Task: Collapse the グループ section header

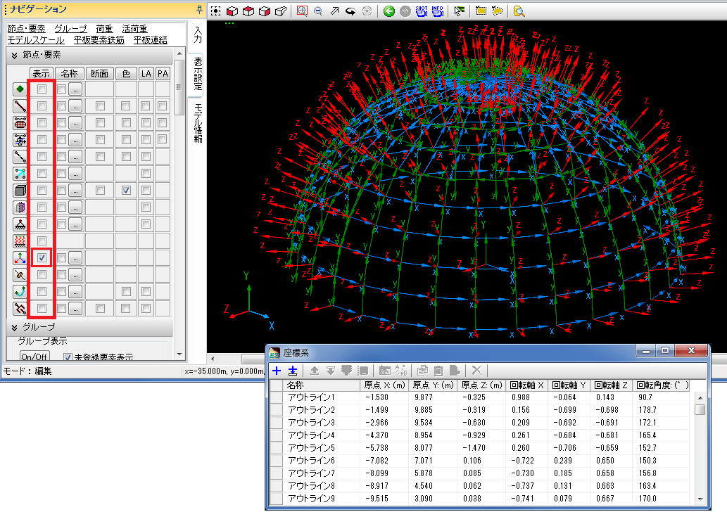Action: coord(14,328)
